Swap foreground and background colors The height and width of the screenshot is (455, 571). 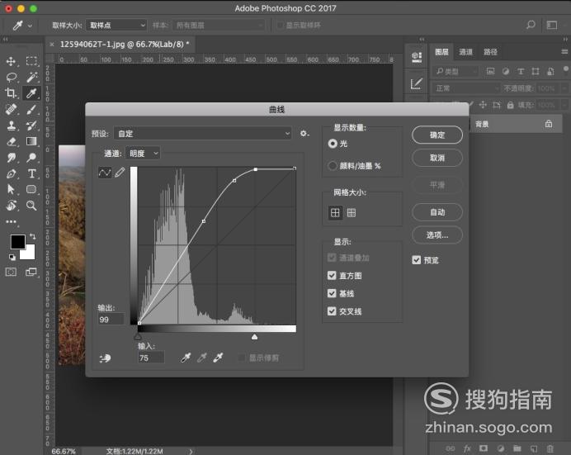pos(33,236)
